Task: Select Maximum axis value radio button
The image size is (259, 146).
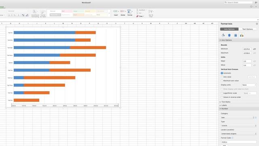Action: [x=222, y=81]
